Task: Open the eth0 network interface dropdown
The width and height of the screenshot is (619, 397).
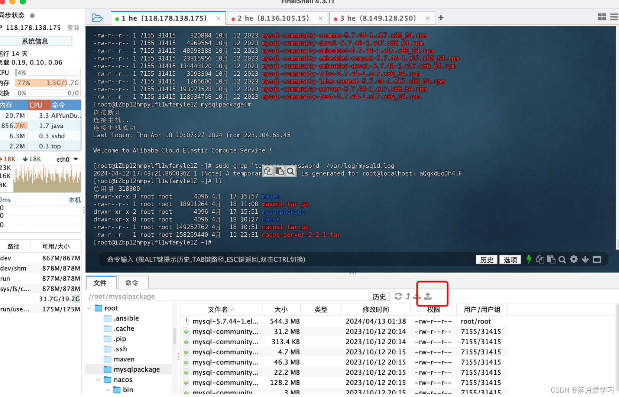Action: coord(76,159)
